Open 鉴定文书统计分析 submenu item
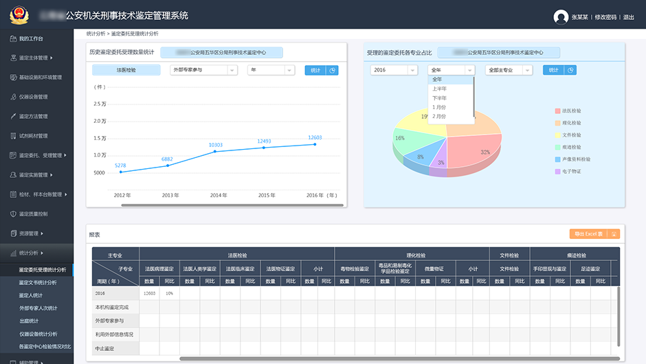 38,282
